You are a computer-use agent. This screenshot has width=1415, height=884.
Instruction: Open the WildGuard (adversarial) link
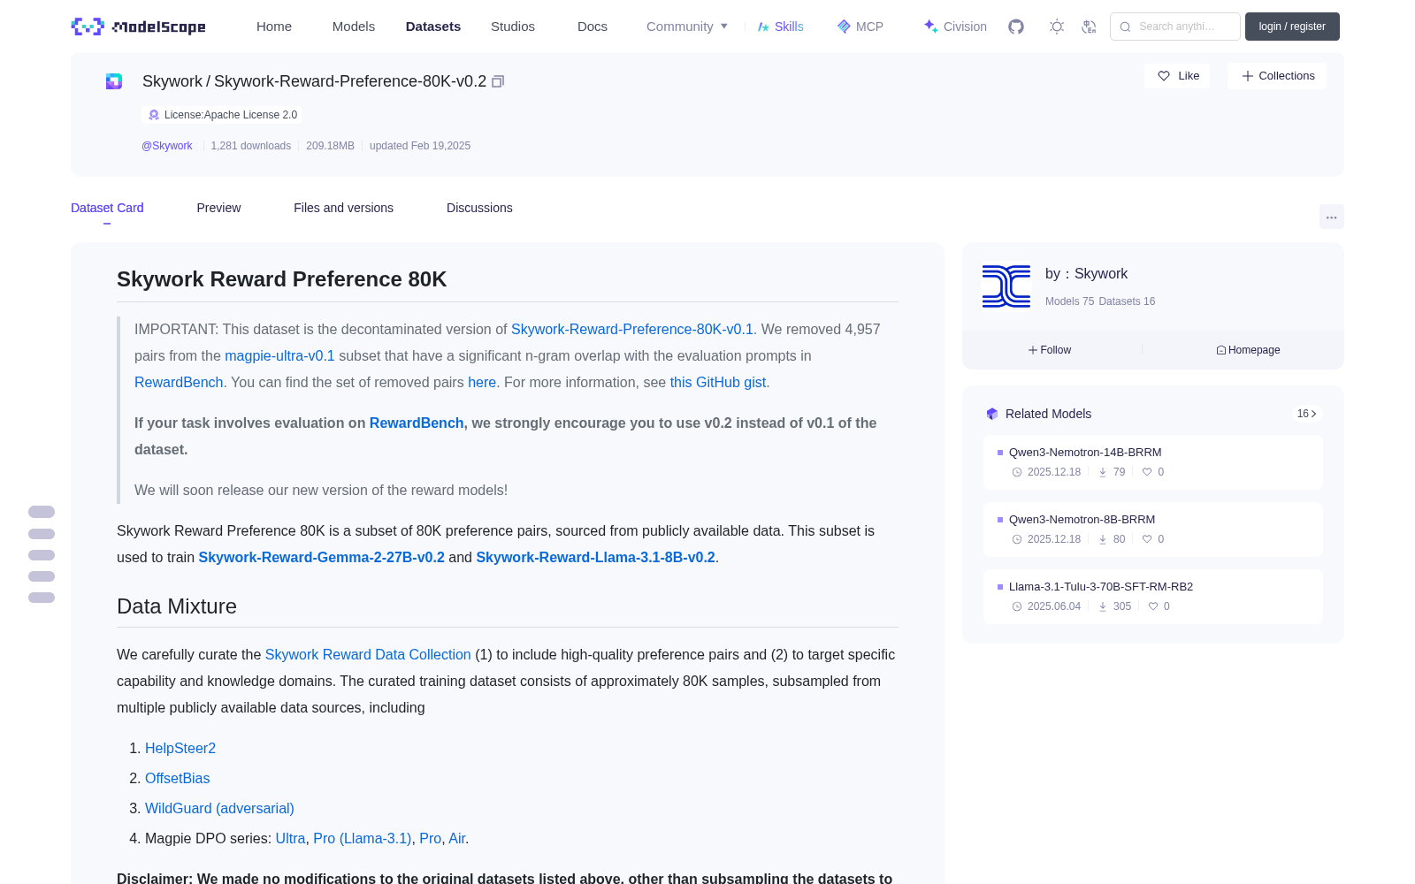point(219,808)
